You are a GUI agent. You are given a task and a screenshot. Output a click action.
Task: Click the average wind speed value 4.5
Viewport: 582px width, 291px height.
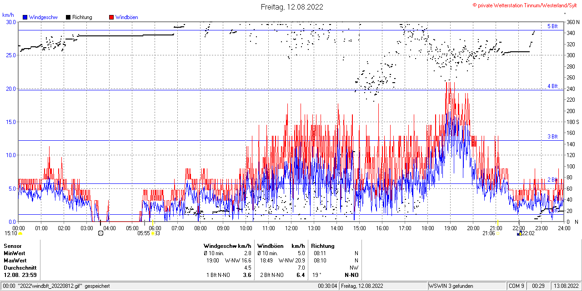point(248,268)
